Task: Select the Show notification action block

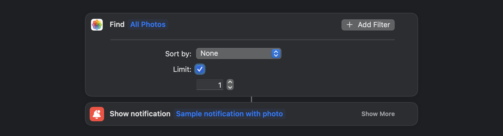Action: tap(251, 114)
